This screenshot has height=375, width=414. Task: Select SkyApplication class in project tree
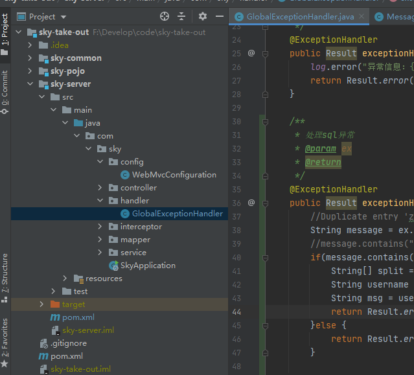click(x=148, y=266)
